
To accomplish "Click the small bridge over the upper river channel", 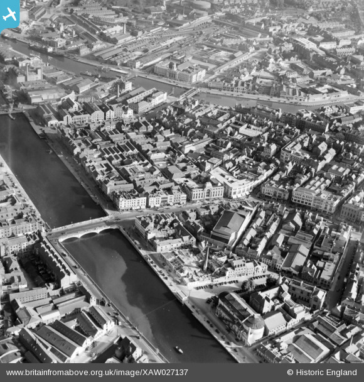I will 190,94.
